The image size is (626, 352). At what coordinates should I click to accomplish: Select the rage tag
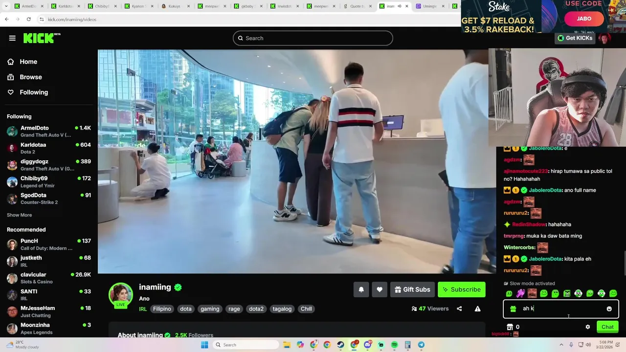[234, 309]
